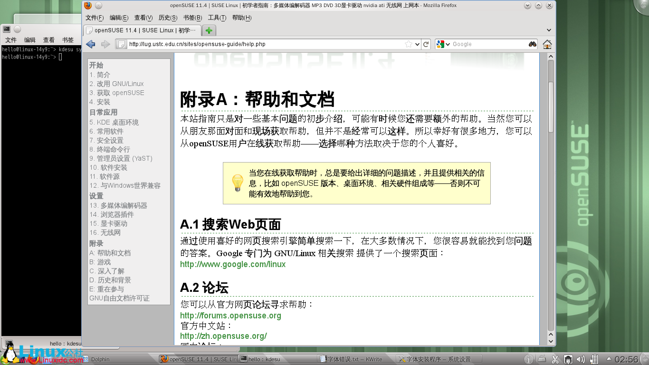Go to sidebar item 6. 常用软件
Screen dimensions: 649x365
click(106, 131)
